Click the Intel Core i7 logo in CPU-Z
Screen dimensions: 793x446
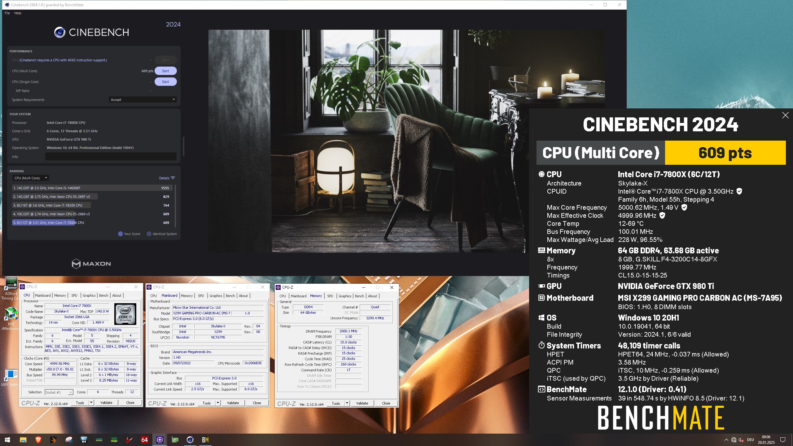tap(125, 314)
